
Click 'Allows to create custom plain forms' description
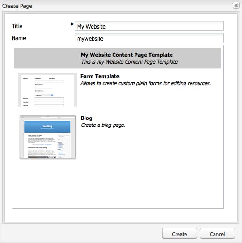[145, 83]
